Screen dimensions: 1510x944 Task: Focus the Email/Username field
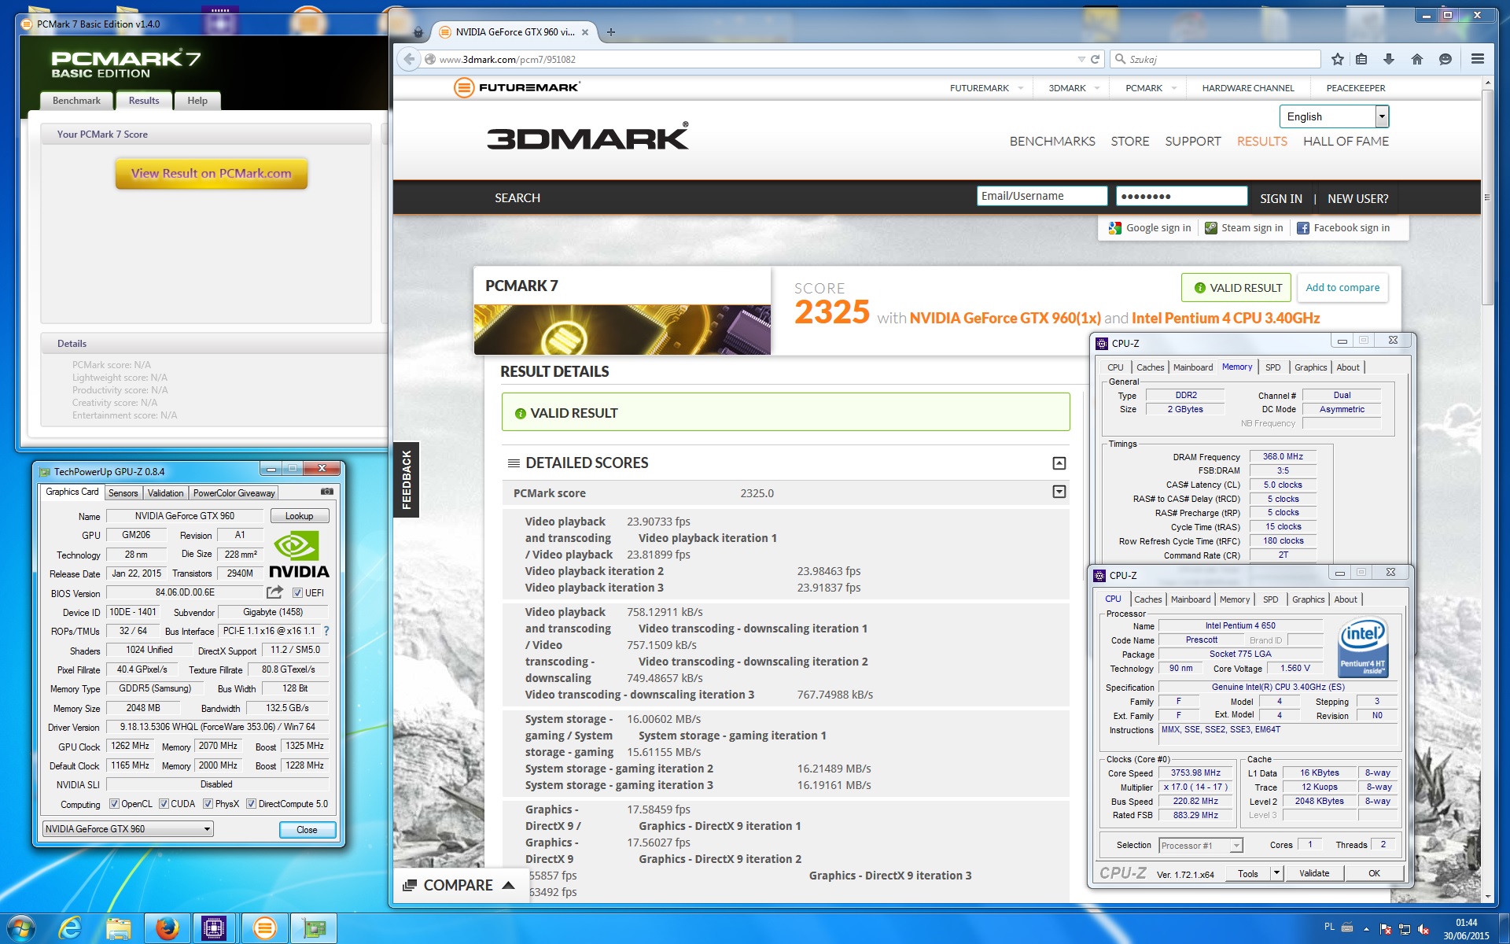click(1042, 196)
